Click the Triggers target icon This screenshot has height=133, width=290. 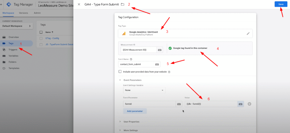pos(4,49)
